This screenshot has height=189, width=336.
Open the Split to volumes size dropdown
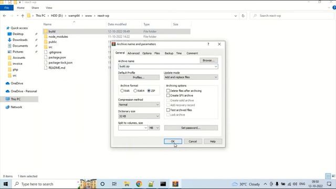pos(145,128)
